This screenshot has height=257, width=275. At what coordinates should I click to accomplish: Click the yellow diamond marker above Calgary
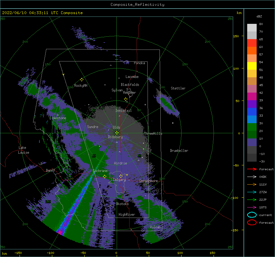(x=121, y=176)
